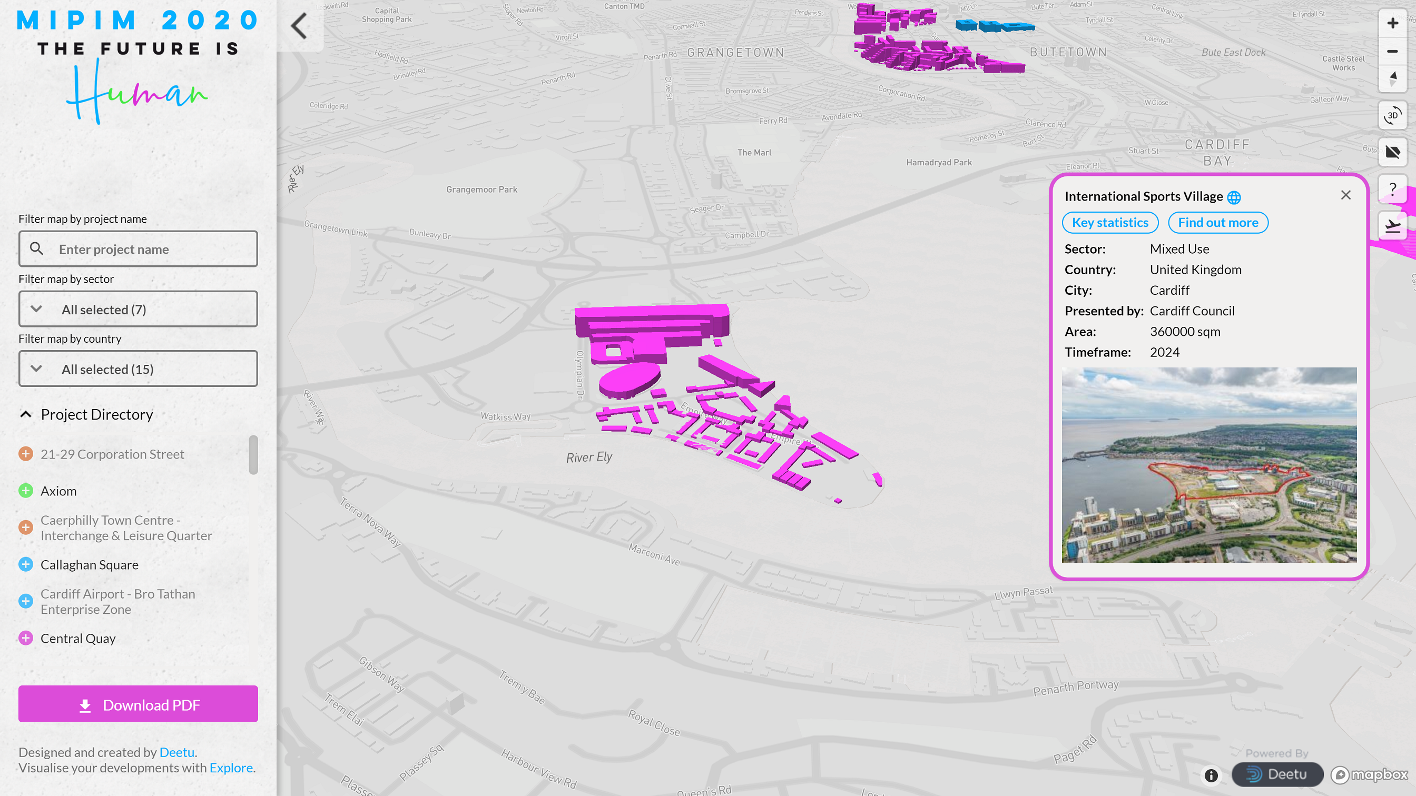Zoom out of the map
The width and height of the screenshot is (1416, 796).
(1392, 52)
